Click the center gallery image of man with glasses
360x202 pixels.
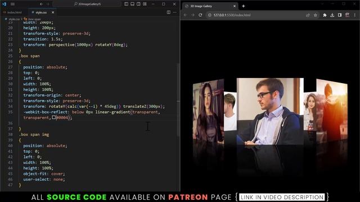tap(270, 111)
